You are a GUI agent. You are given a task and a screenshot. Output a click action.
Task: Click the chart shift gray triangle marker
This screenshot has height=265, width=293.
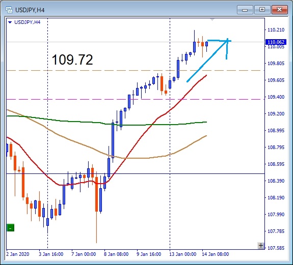(x=212, y=19)
